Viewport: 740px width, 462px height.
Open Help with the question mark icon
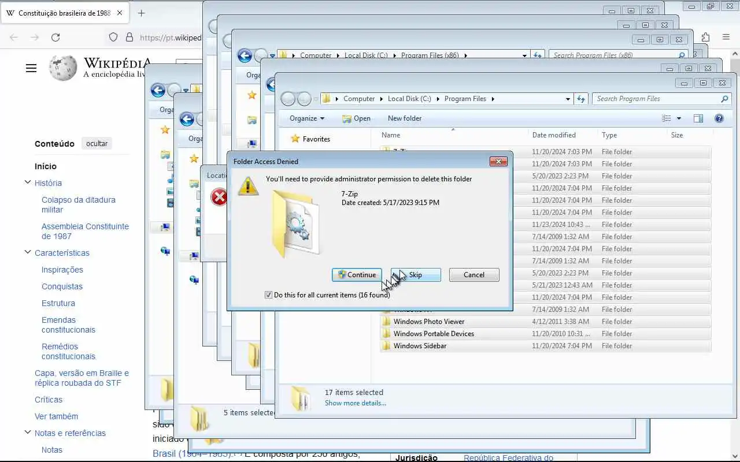pos(719,118)
